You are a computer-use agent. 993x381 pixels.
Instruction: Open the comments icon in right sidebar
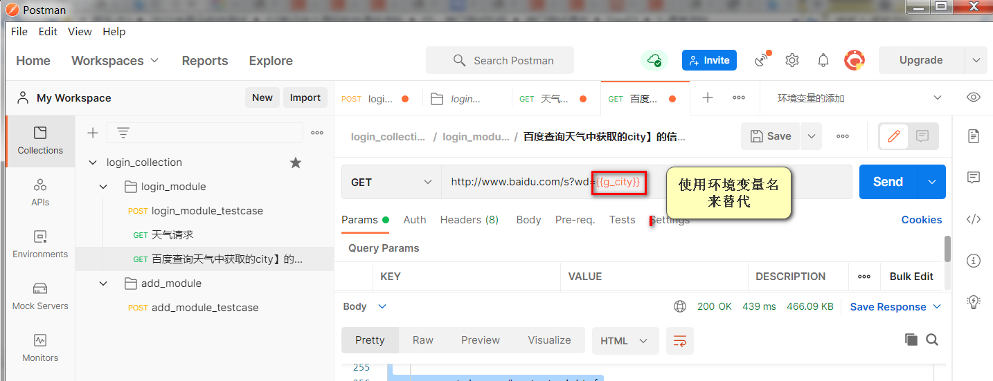point(974,178)
